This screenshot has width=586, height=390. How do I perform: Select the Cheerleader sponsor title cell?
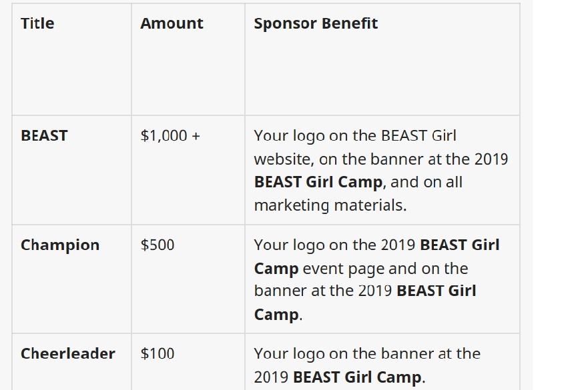coord(68,353)
